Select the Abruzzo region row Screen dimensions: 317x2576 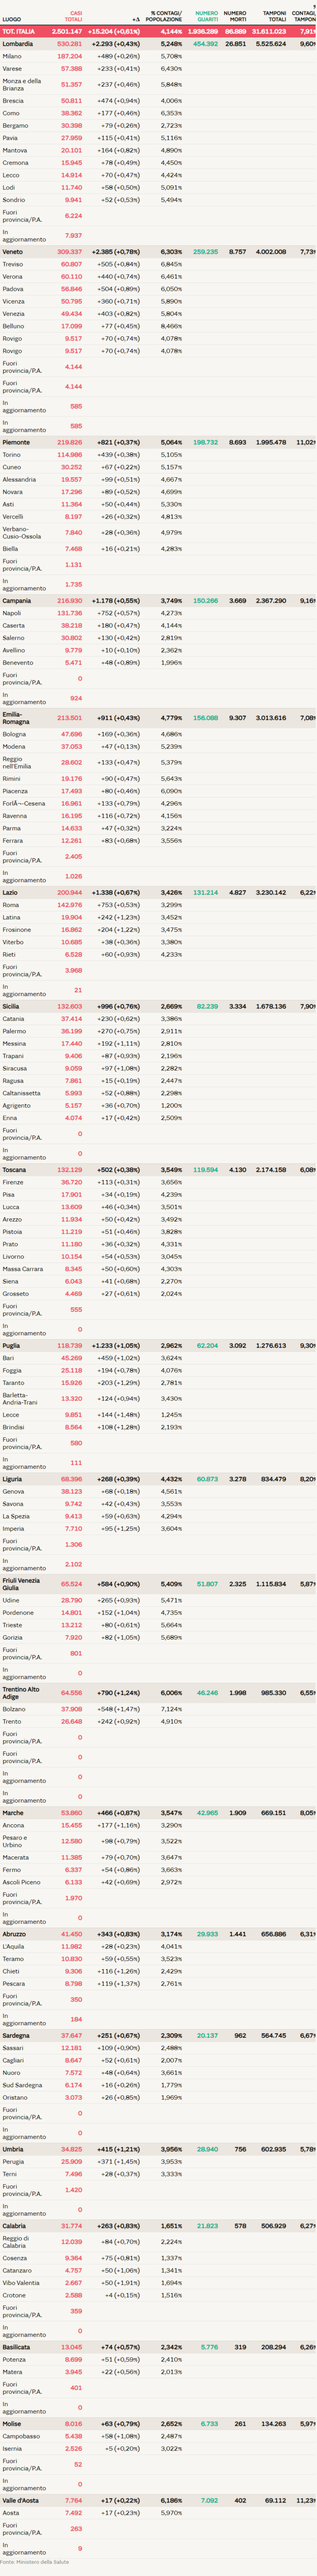pos(158,1934)
